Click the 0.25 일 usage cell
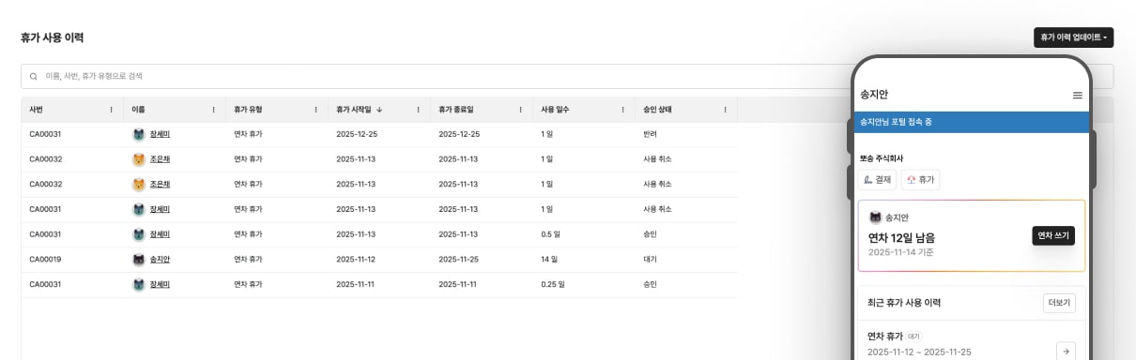 pyautogui.click(x=553, y=284)
